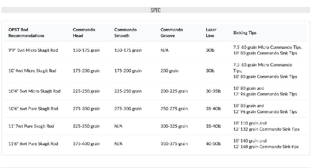
Task: Click the '40-50lb' Lazar Line cell
Action: click(213, 144)
